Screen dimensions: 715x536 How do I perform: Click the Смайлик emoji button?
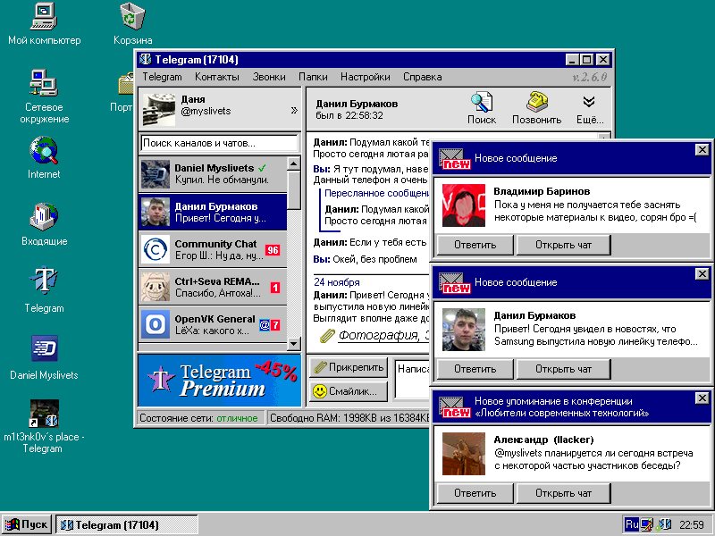(349, 391)
